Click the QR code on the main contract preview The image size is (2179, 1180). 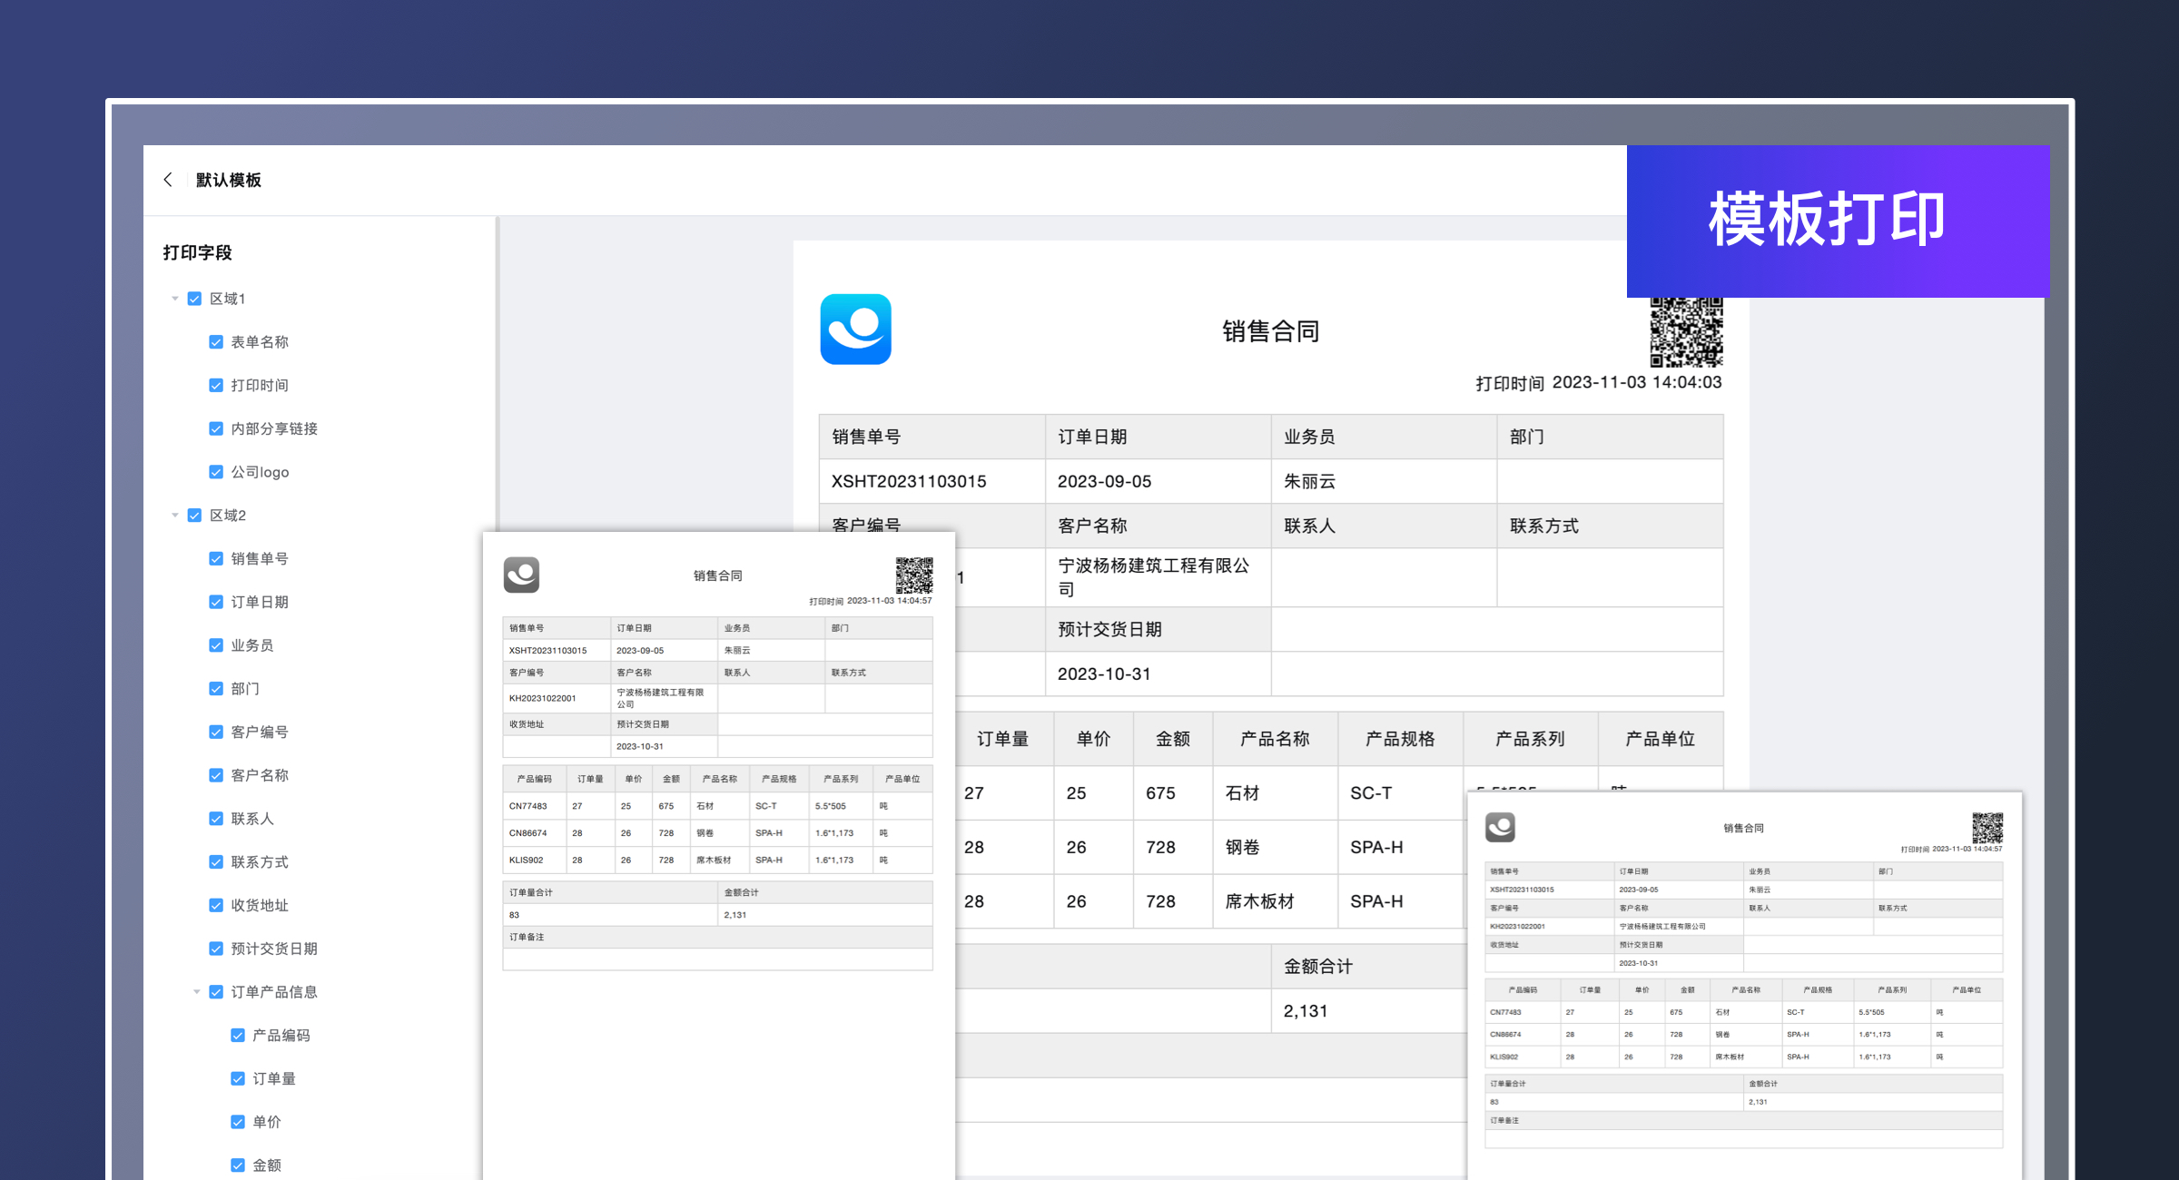point(1686,332)
